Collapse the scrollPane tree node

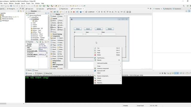click(30, 19)
